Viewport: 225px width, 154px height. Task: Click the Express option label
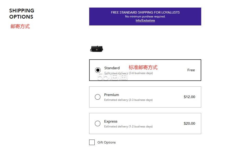tap(111, 121)
